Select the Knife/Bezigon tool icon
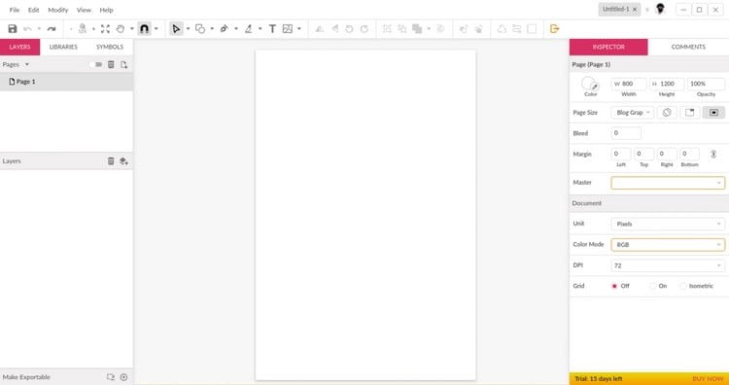This screenshot has height=385, width=729. pyautogui.click(x=248, y=29)
